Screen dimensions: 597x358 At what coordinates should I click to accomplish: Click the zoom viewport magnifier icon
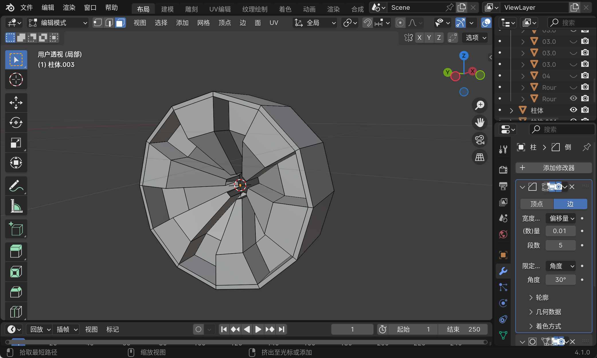tap(480, 105)
